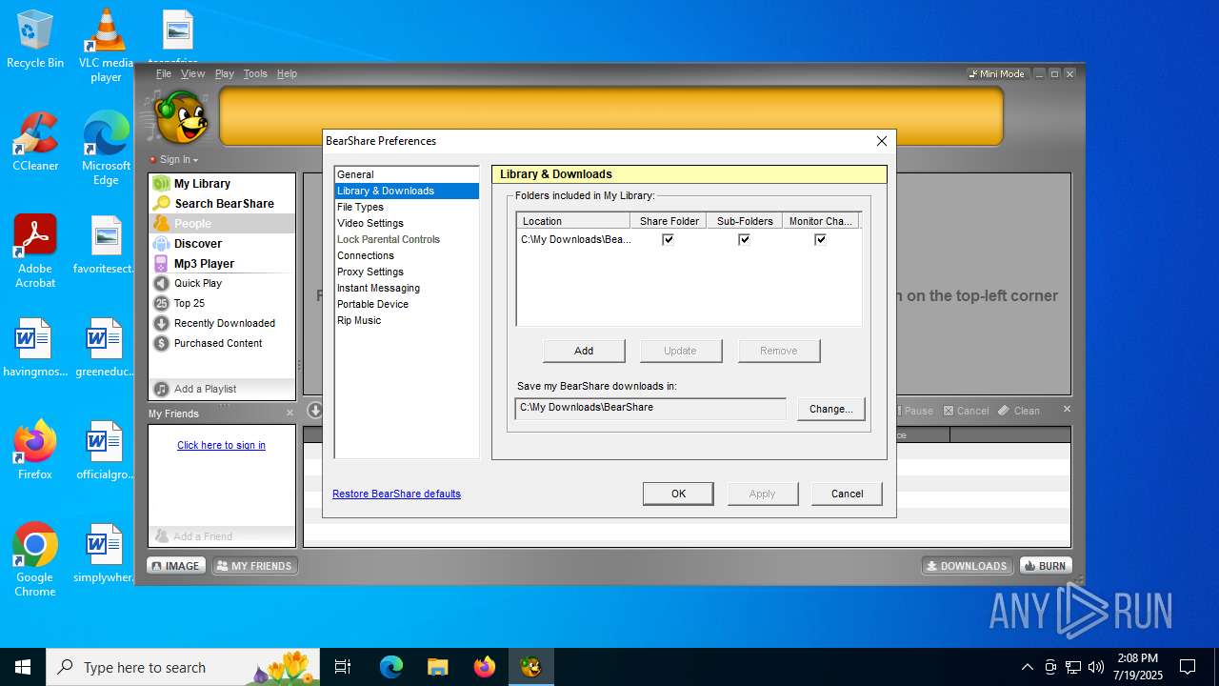Viewport: 1219px width, 686px height.
Task: Click Clean in downloads toolbar
Action: 1019,411
